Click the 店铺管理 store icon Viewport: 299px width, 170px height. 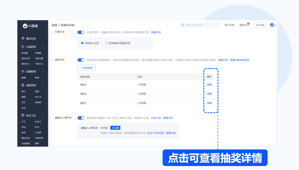coord(23,47)
